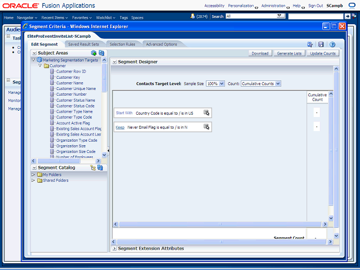Open Sample Size 100% dropdown
360x270 pixels.
(x=222, y=84)
